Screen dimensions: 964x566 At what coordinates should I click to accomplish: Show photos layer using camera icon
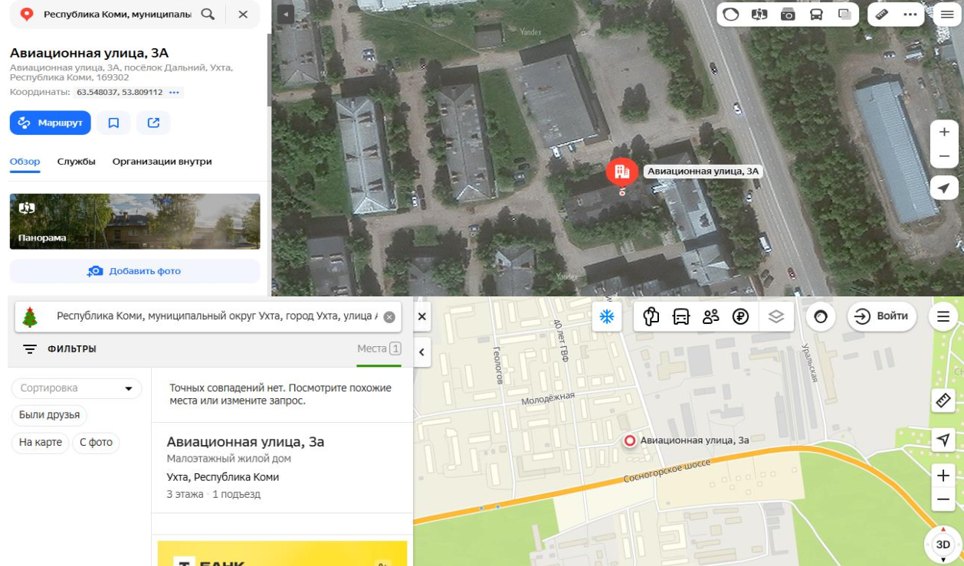(788, 15)
